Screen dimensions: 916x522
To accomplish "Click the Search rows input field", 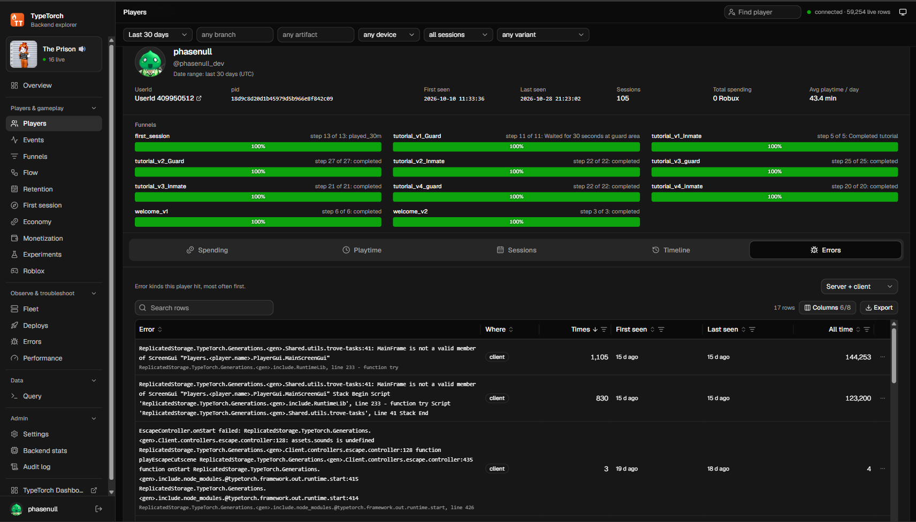I will click(x=204, y=308).
